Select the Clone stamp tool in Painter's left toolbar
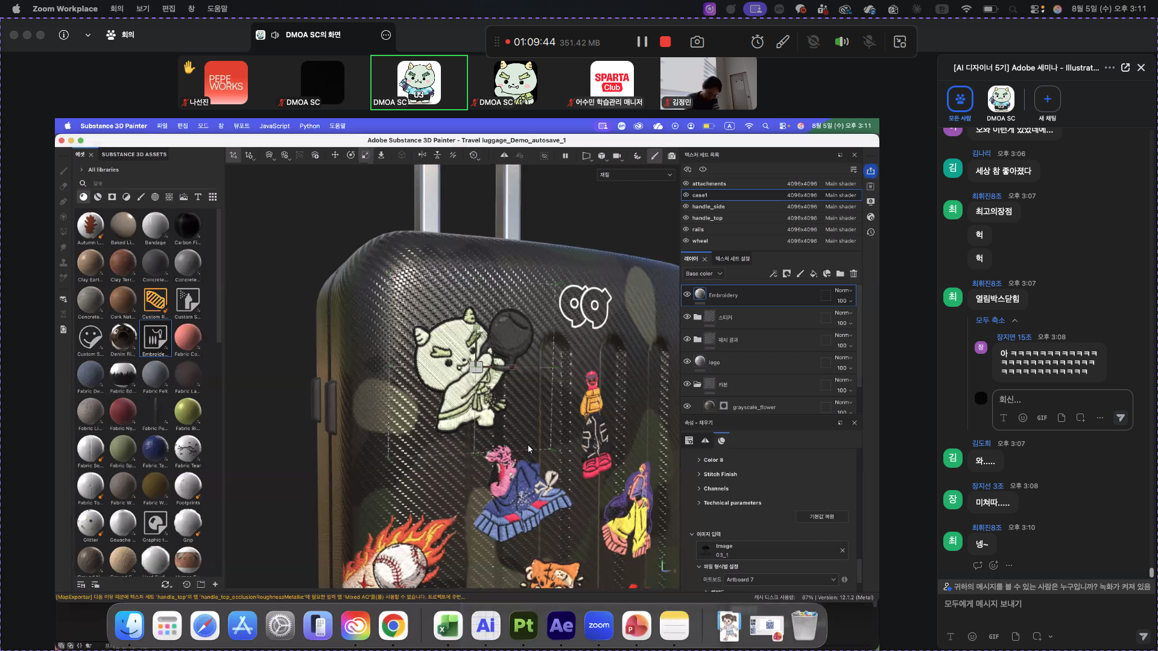1158x651 pixels. coord(63,262)
